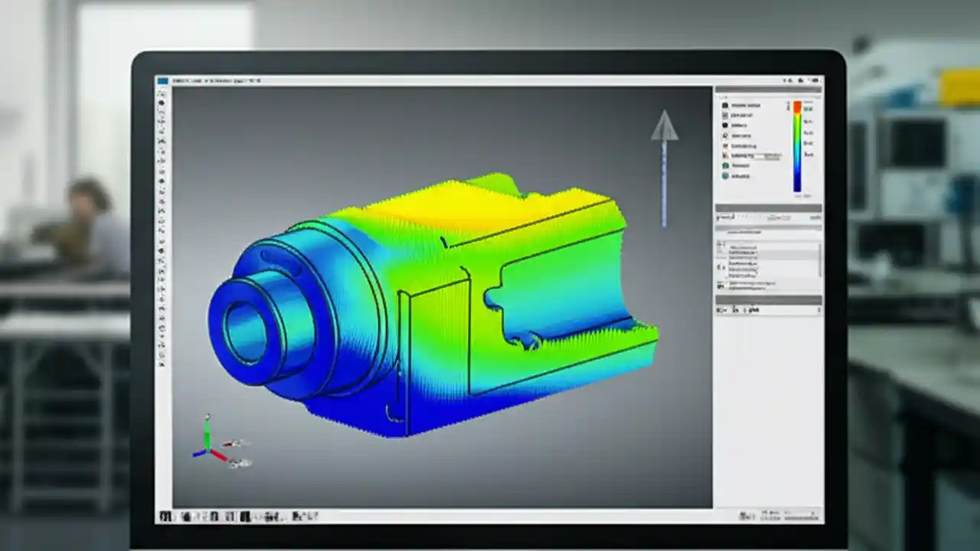
Task: Click the contacts icon in the simulation study panel
Action: pyautogui.click(x=725, y=126)
